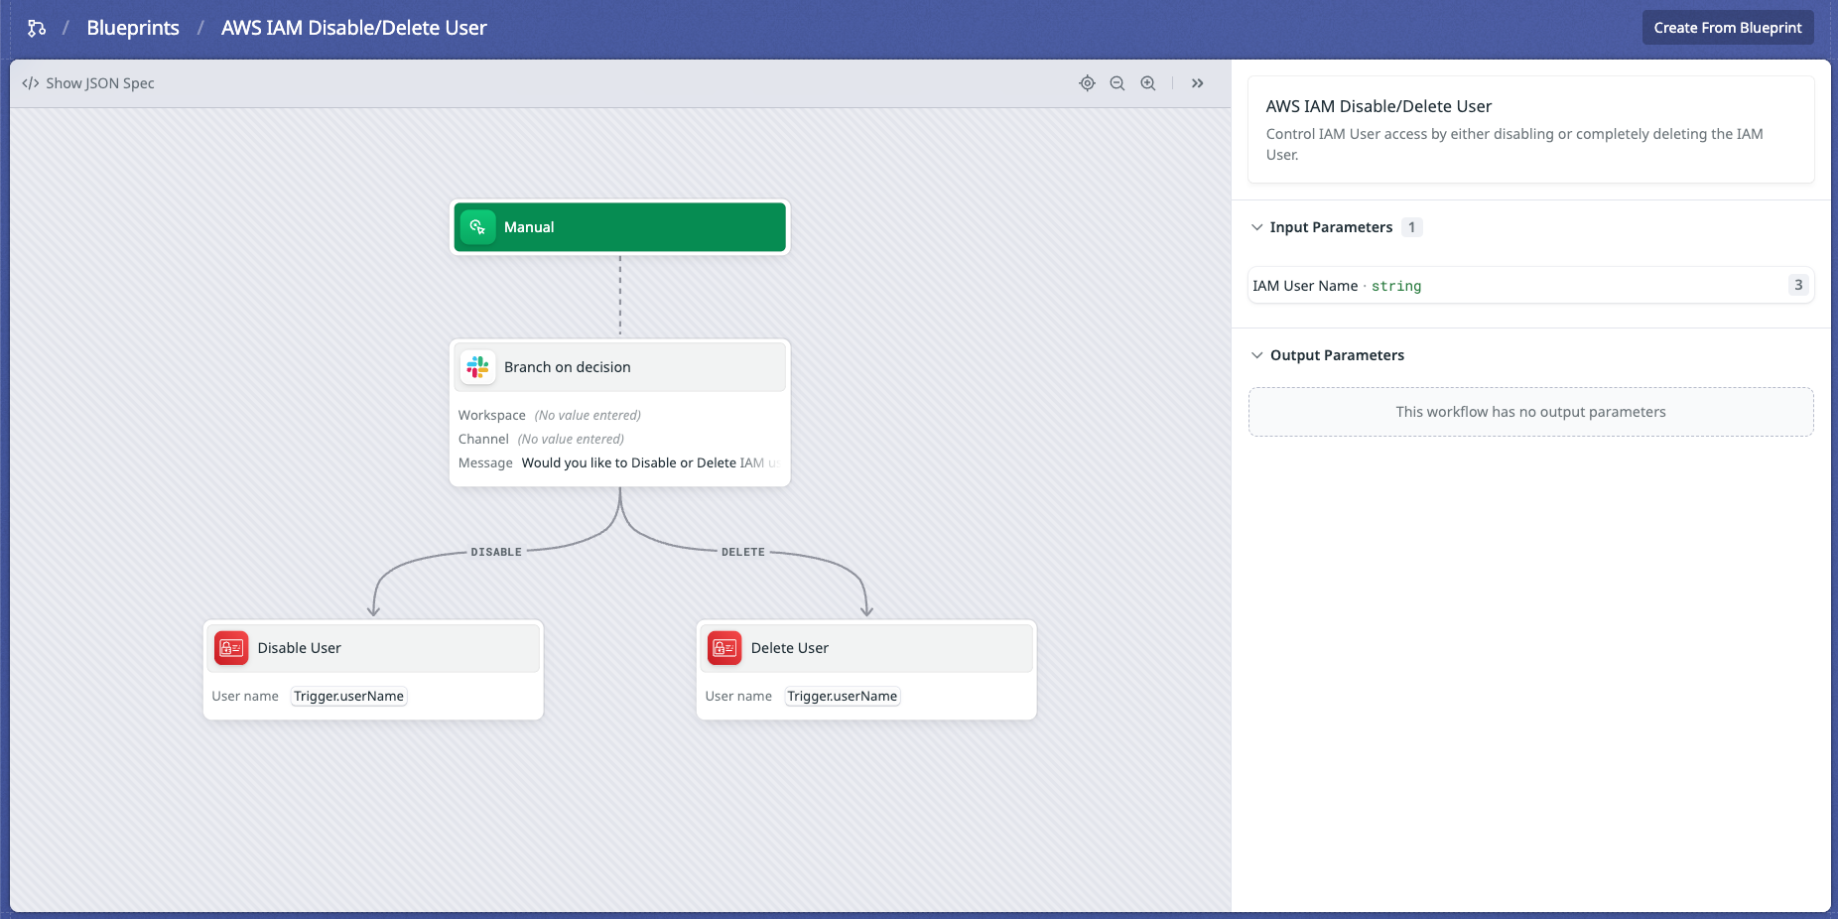Select the AWS IAM Disable/Delete User breadcrumb
The image size is (1838, 919).
point(354,27)
